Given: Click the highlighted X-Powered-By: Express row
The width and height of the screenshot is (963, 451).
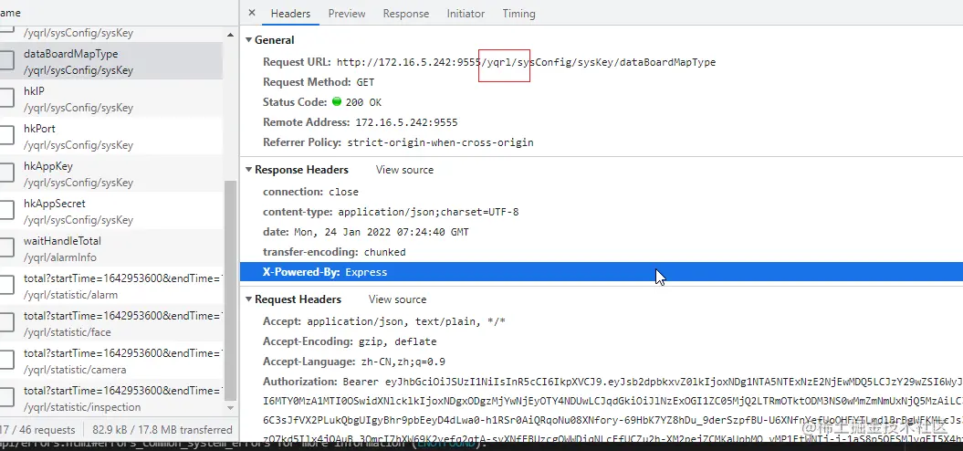Looking at the screenshot, I should pos(602,271).
